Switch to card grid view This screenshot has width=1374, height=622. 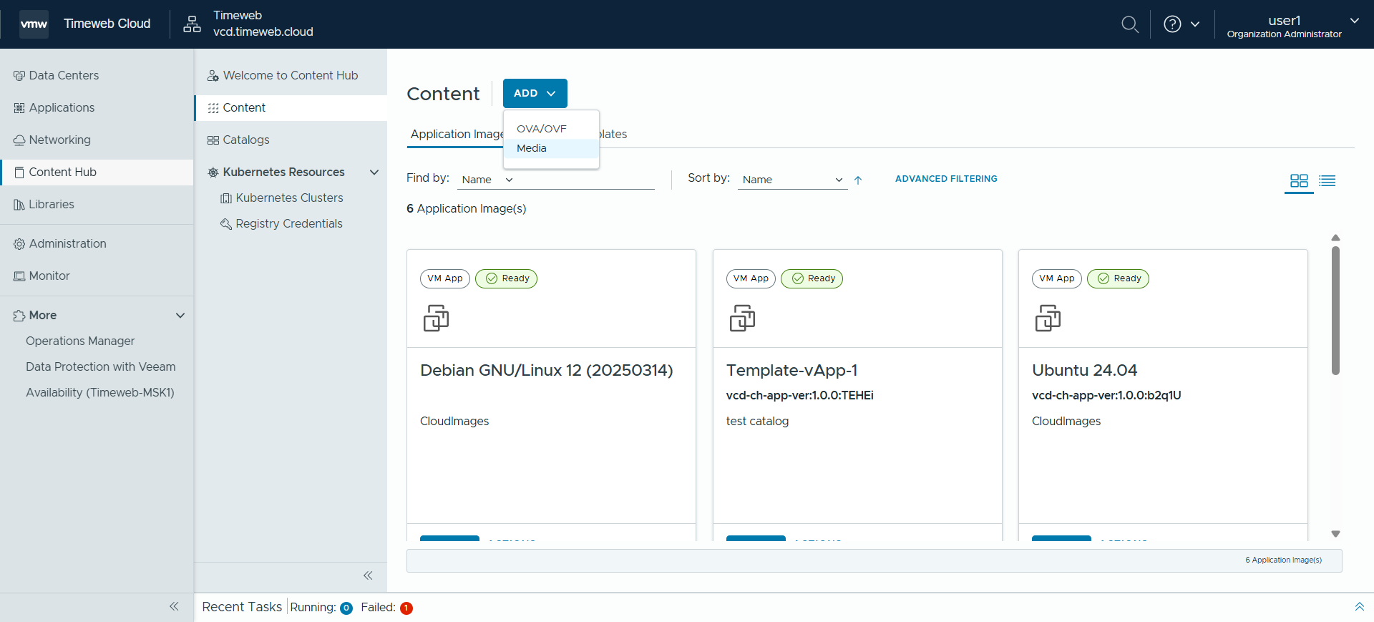tap(1299, 180)
